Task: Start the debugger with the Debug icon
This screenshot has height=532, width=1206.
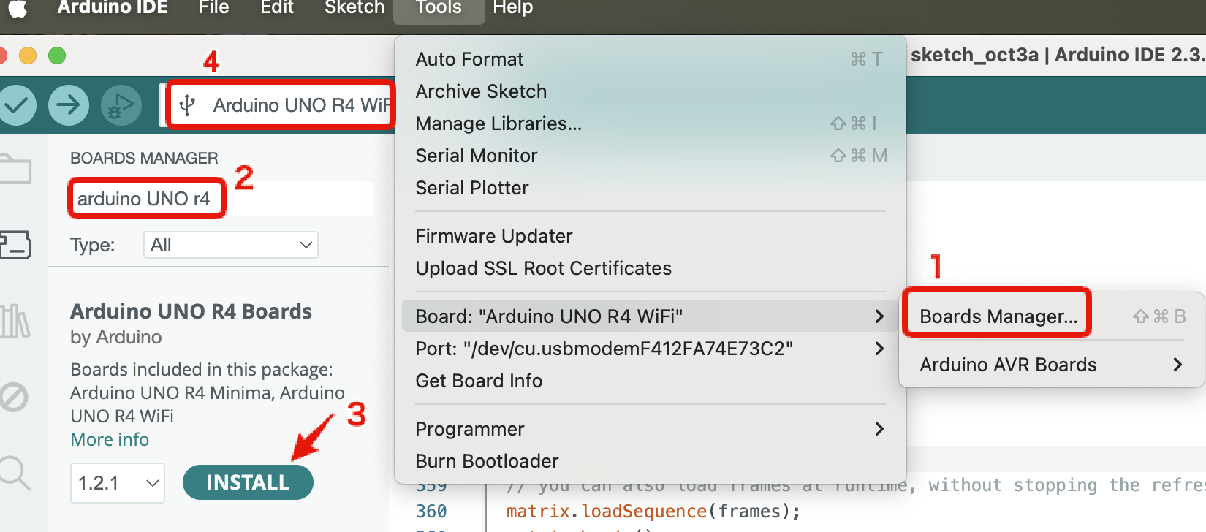Action: (121, 105)
